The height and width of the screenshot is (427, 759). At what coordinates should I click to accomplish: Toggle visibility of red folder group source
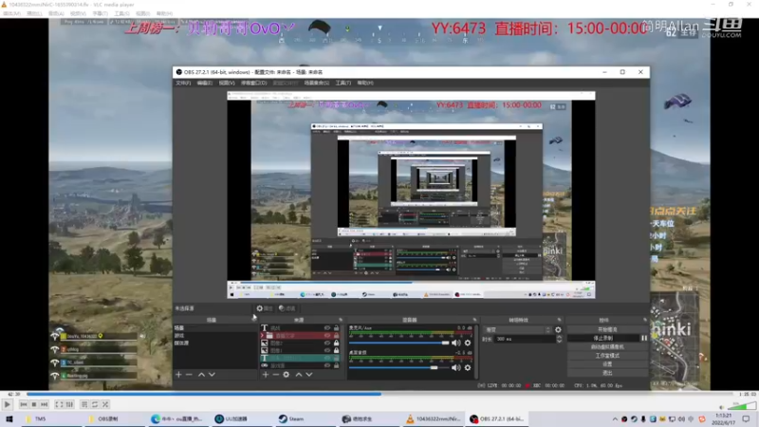coord(327,336)
